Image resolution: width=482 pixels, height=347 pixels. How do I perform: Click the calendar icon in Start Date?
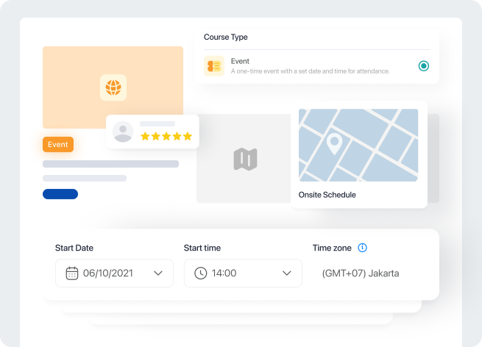point(72,273)
